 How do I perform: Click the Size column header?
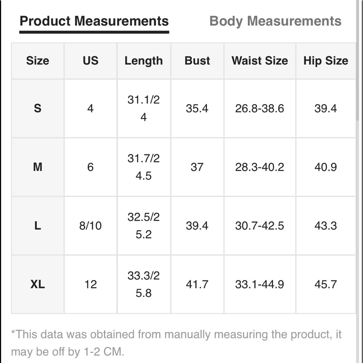coord(38,61)
